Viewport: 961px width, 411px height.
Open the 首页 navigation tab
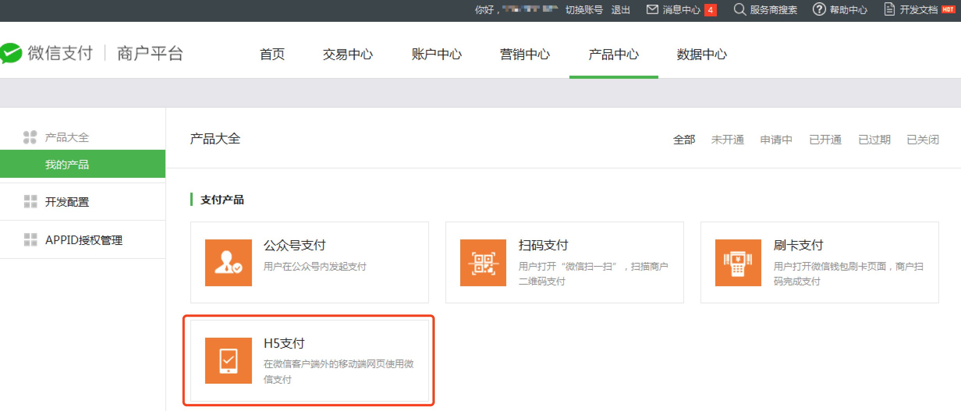(272, 54)
